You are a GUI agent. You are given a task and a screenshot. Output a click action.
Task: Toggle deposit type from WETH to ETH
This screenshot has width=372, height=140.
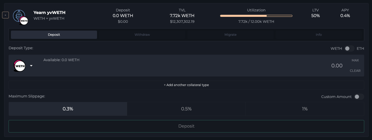pyautogui.click(x=349, y=48)
